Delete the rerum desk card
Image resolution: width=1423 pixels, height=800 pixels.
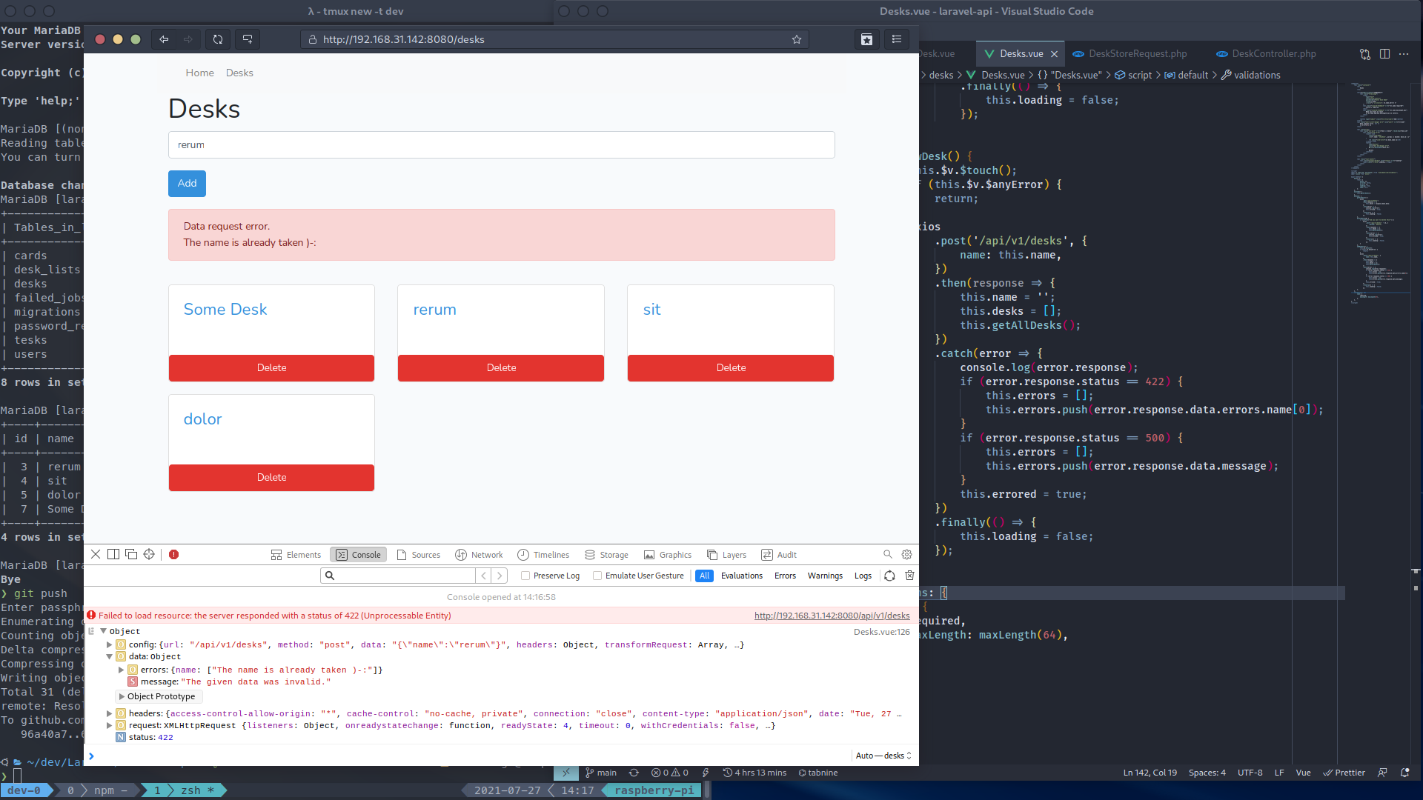point(501,368)
